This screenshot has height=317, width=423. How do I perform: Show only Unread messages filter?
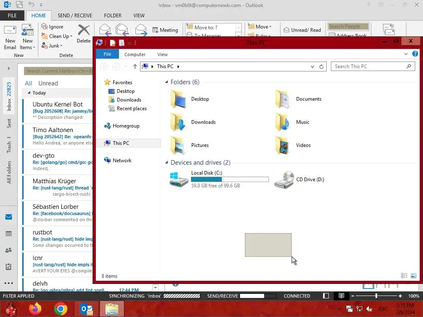48,83
